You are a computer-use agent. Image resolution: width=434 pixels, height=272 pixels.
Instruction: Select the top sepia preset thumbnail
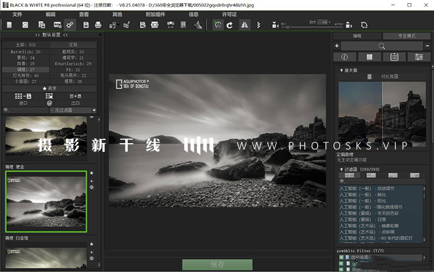46,136
